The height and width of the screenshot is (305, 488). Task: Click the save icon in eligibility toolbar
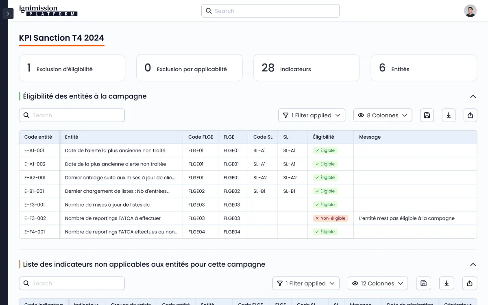tap(427, 115)
